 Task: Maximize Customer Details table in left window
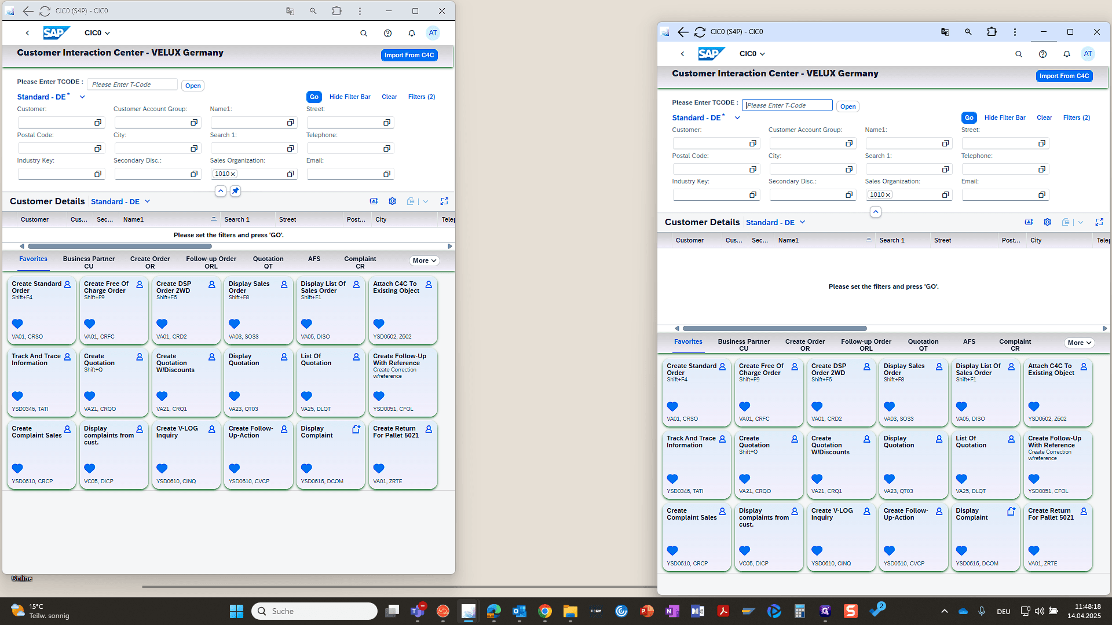pyautogui.click(x=444, y=201)
